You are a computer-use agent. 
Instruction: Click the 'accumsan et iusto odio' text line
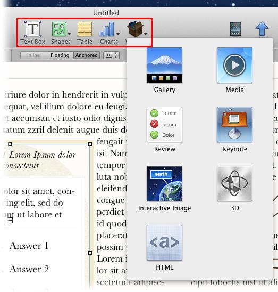coord(65,118)
